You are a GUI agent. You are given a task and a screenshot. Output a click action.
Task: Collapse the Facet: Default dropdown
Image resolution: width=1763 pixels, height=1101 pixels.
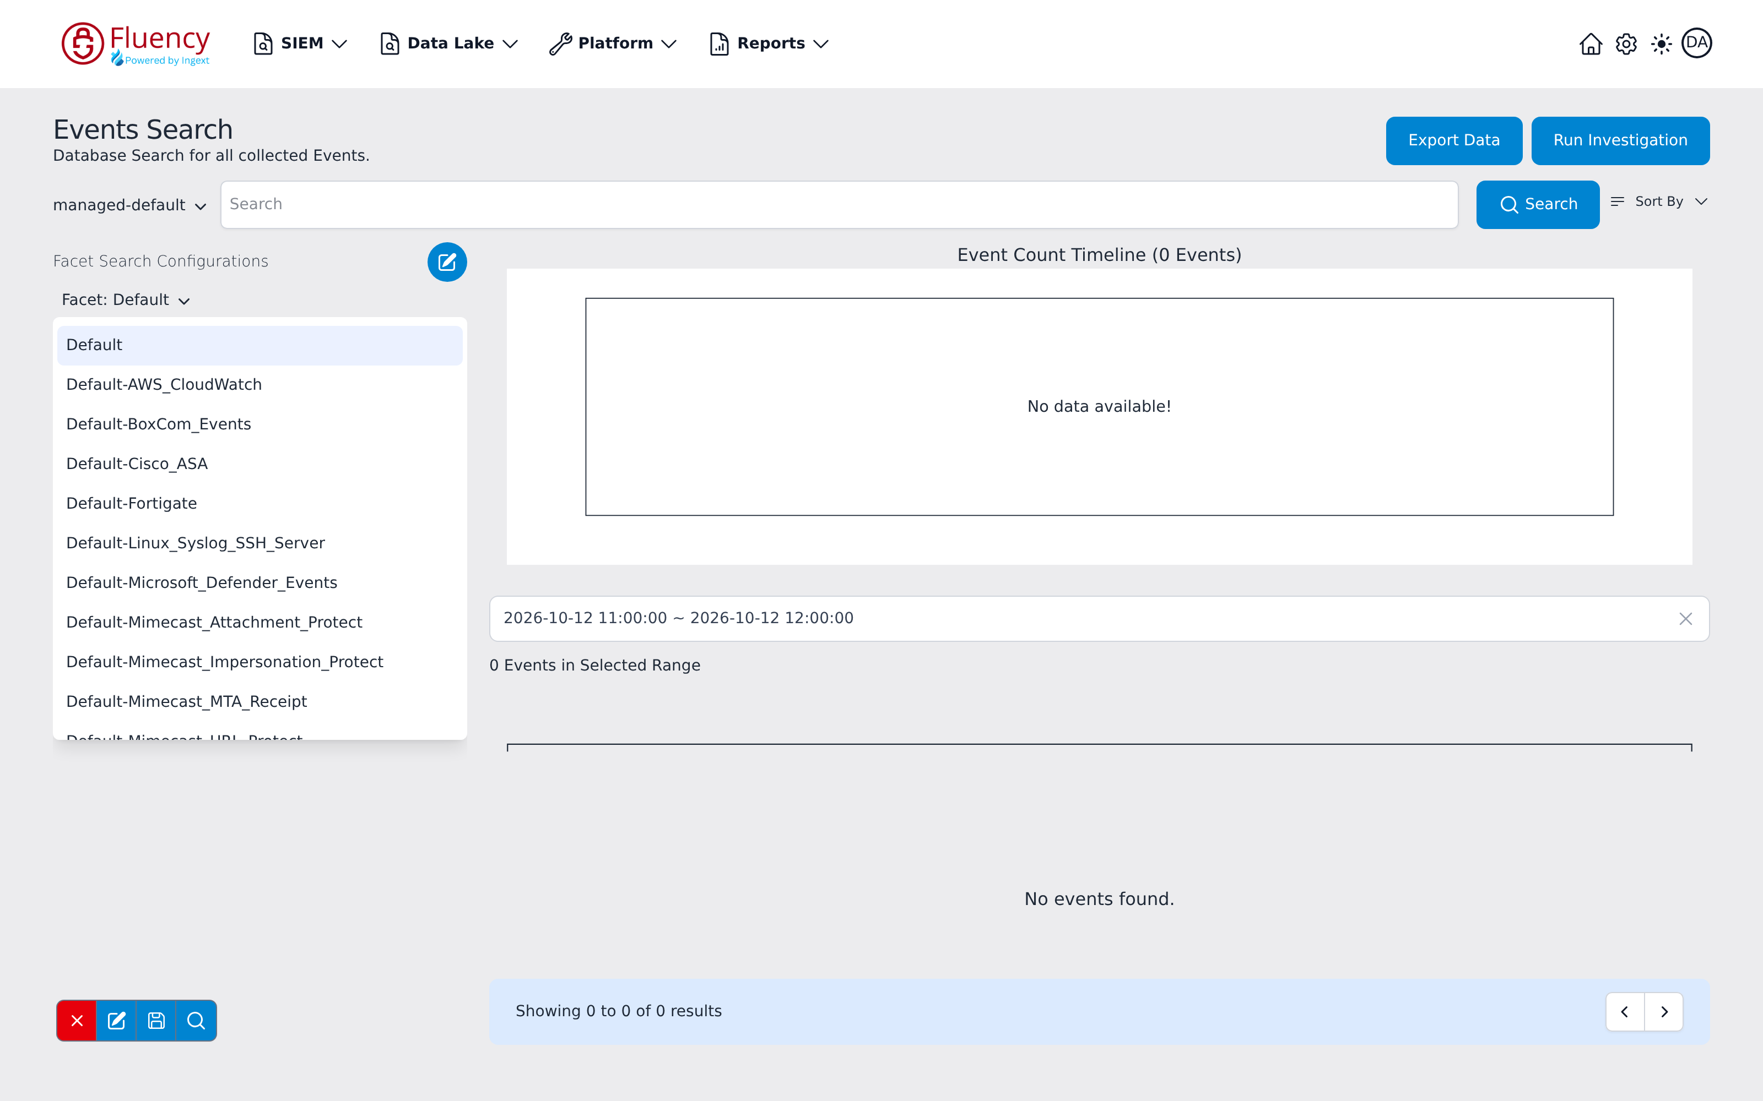tap(126, 300)
